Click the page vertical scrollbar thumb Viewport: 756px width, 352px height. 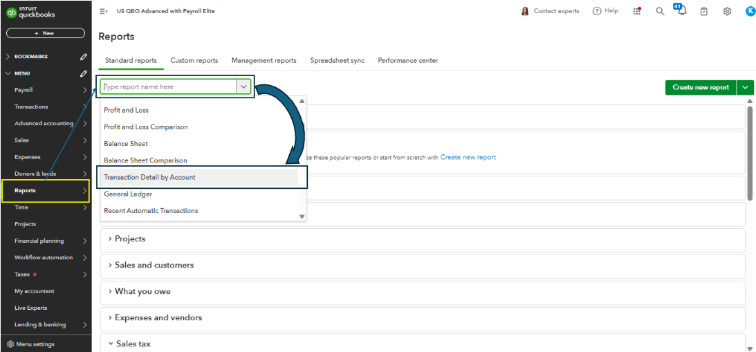tap(750, 152)
